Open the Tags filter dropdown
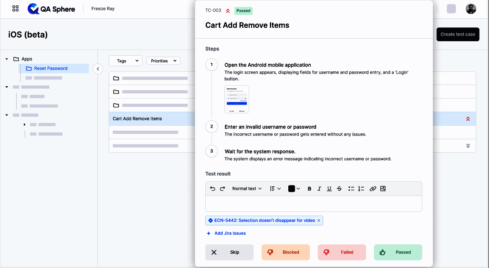The width and height of the screenshot is (489, 268). pyautogui.click(x=125, y=61)
